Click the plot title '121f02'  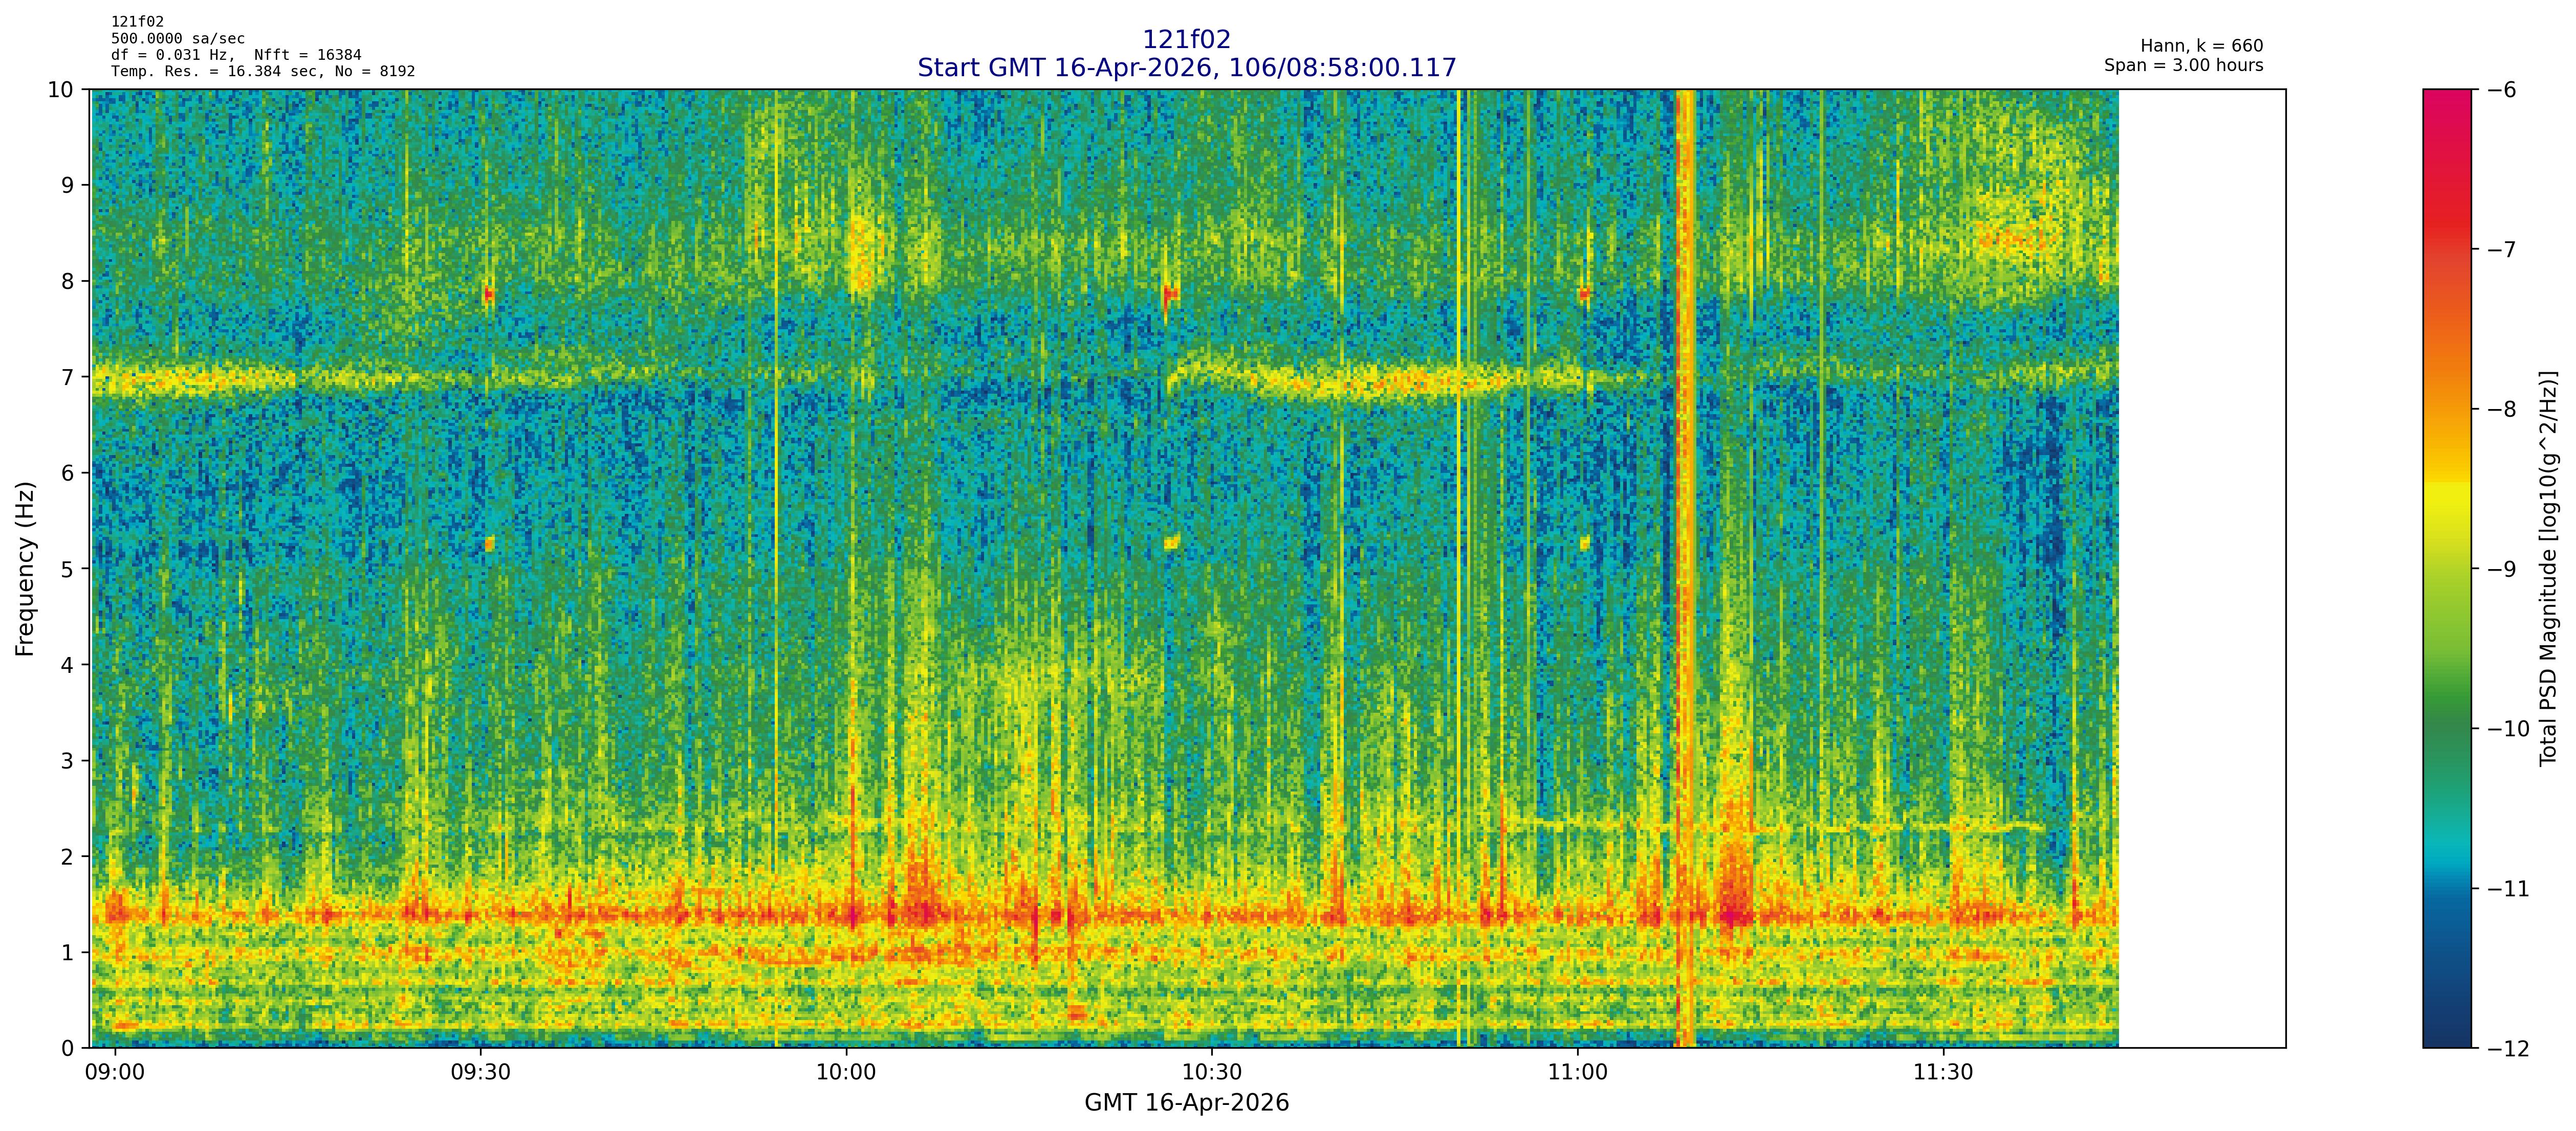pos(1186,40)
